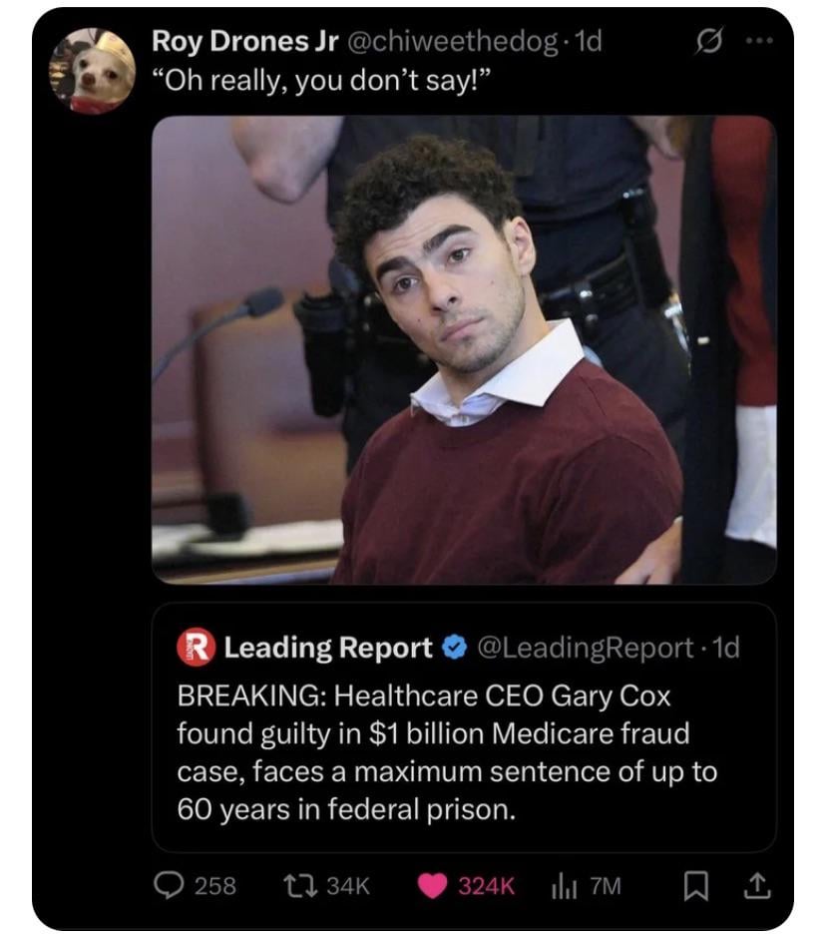
Task: Click the Roy Drones Jr display name
Action: pyautogui.click(x=242, y=42)
